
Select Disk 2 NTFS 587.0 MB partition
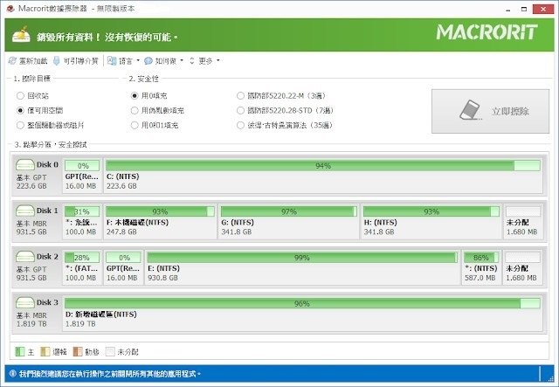pos(481,267)
